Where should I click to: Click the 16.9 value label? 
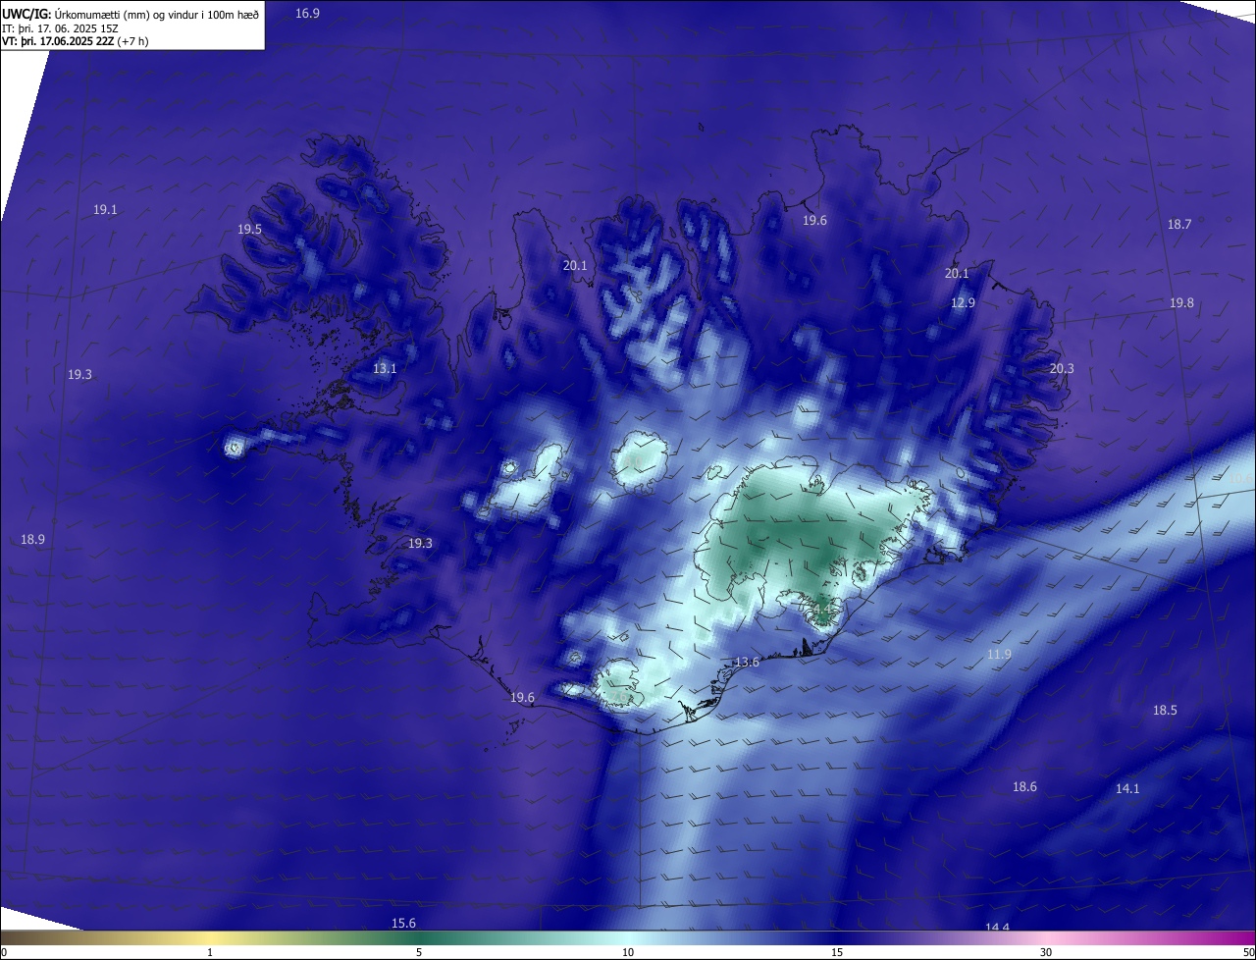click(x=308, y=13)
